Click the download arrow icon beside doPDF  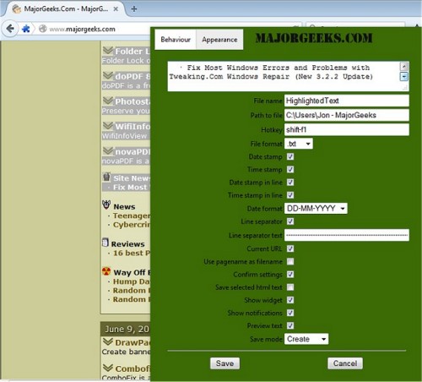tap(108, 75)
